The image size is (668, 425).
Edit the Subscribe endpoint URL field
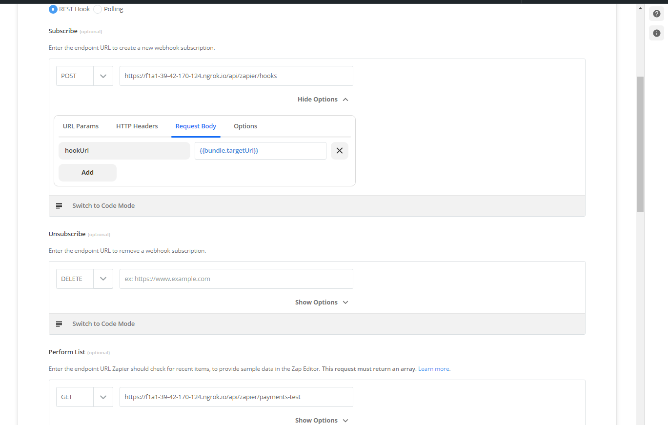point(236,76)
